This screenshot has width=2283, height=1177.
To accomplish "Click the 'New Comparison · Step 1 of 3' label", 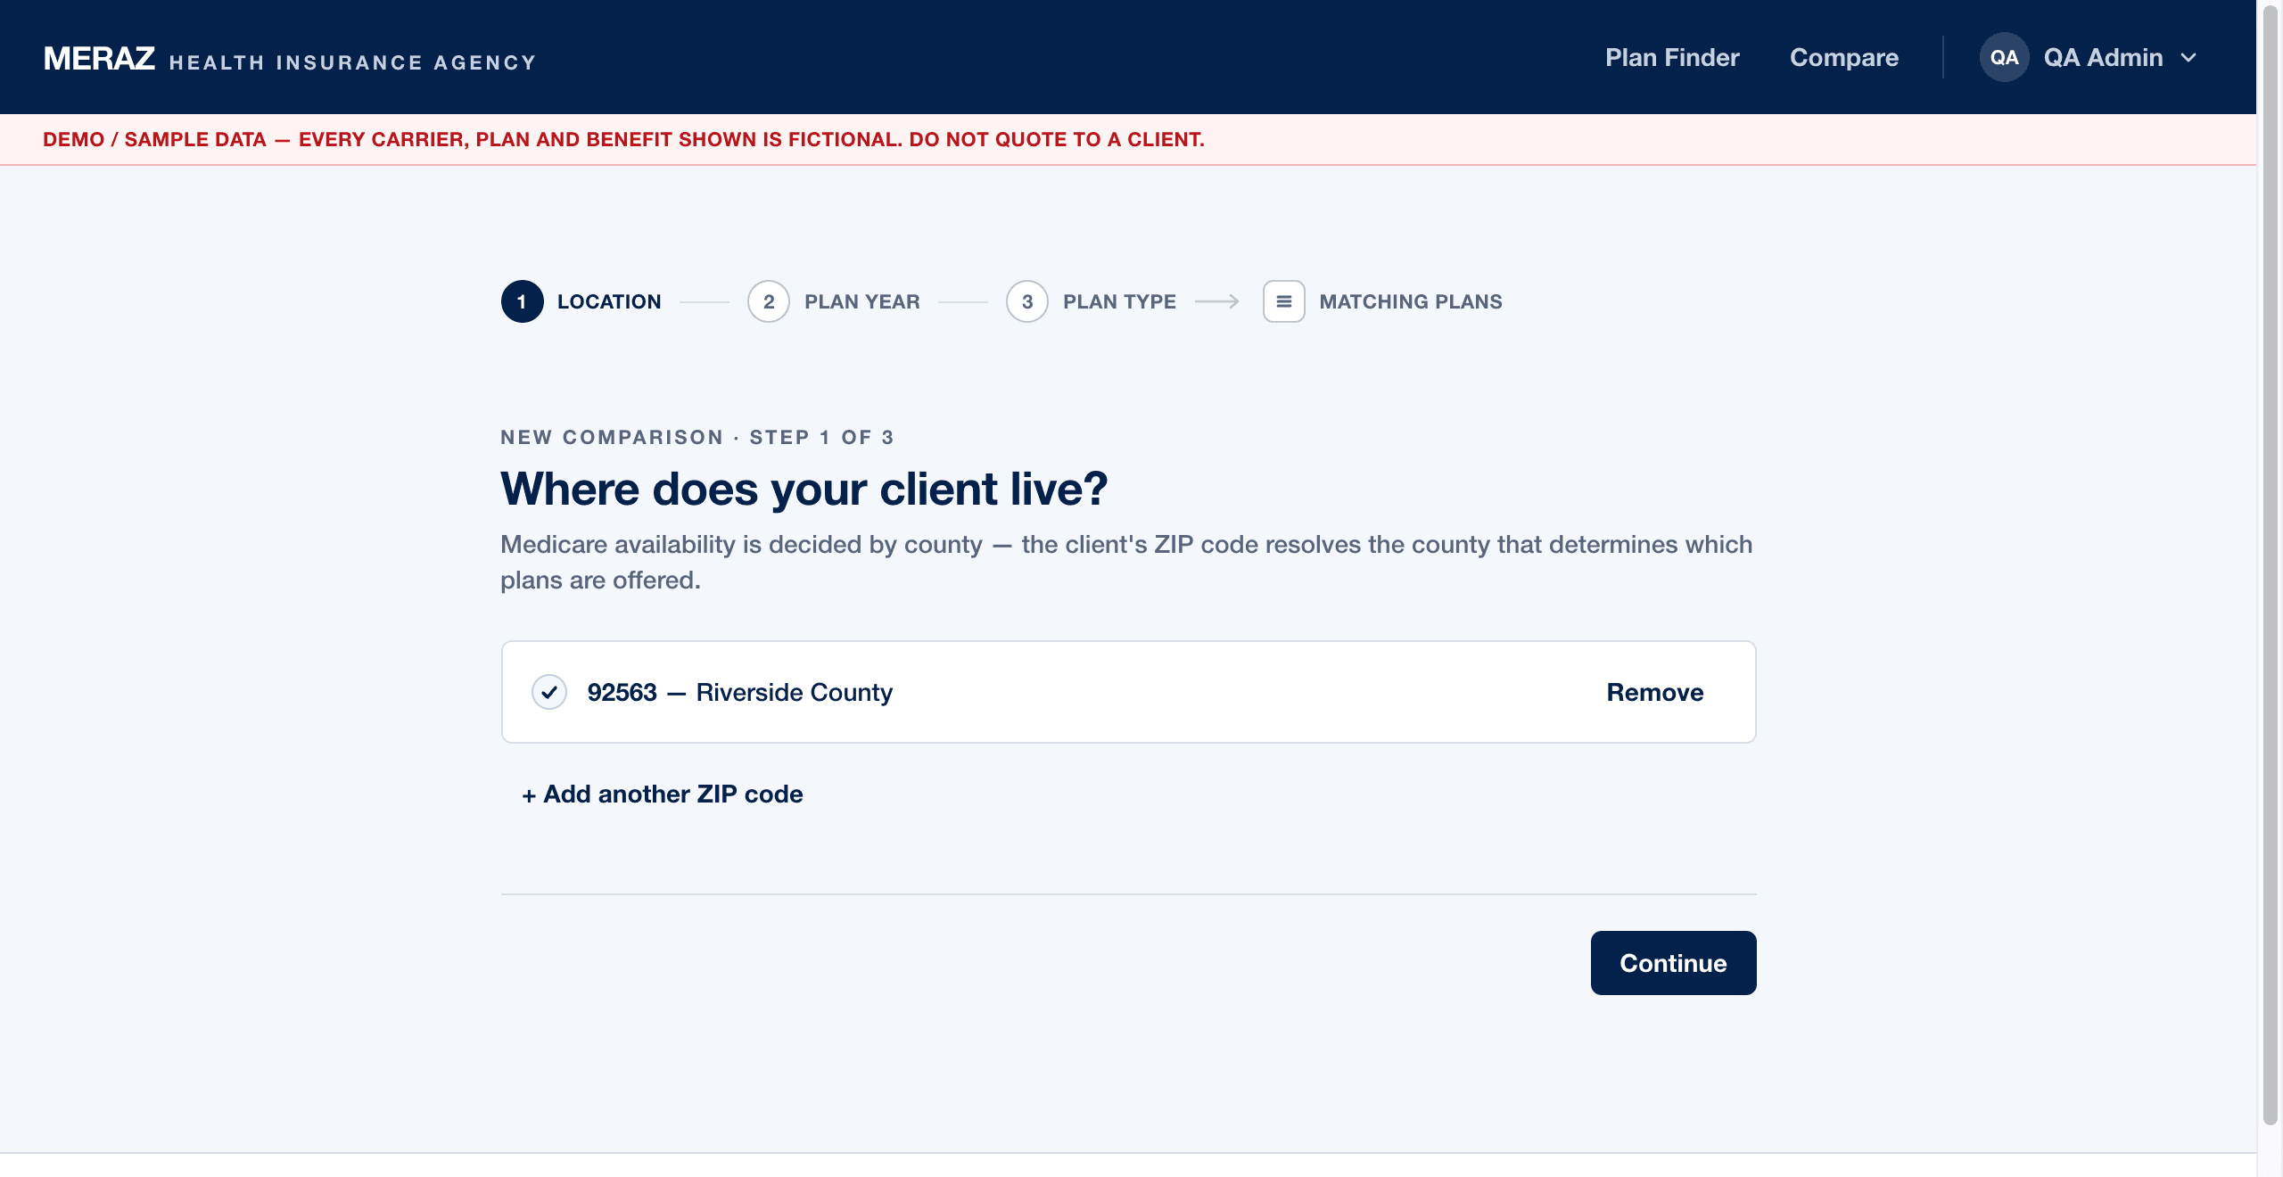I will (x=696, y=437).
